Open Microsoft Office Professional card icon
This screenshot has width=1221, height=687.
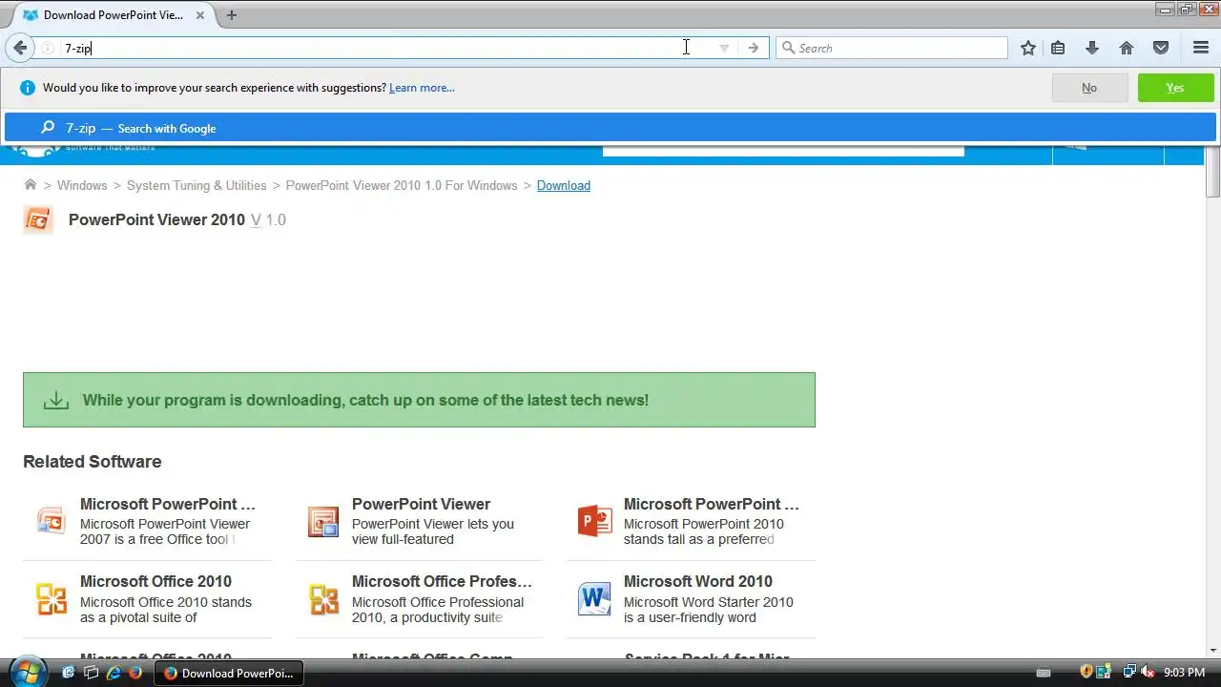pyautogui.click(x=323, y=599)
